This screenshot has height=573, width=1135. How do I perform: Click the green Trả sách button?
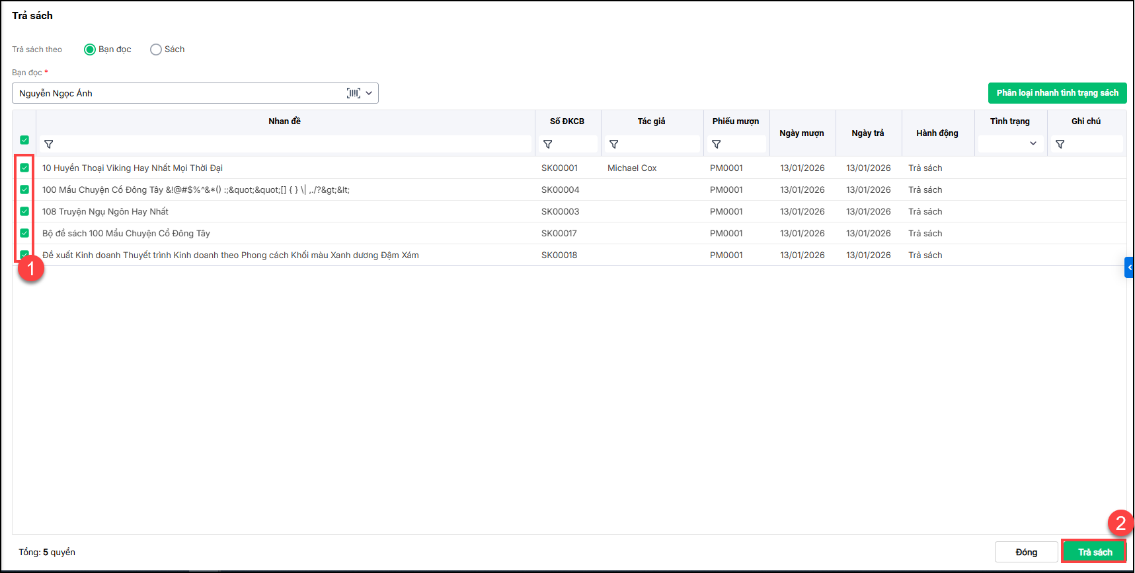click(x=1094, y=552)
